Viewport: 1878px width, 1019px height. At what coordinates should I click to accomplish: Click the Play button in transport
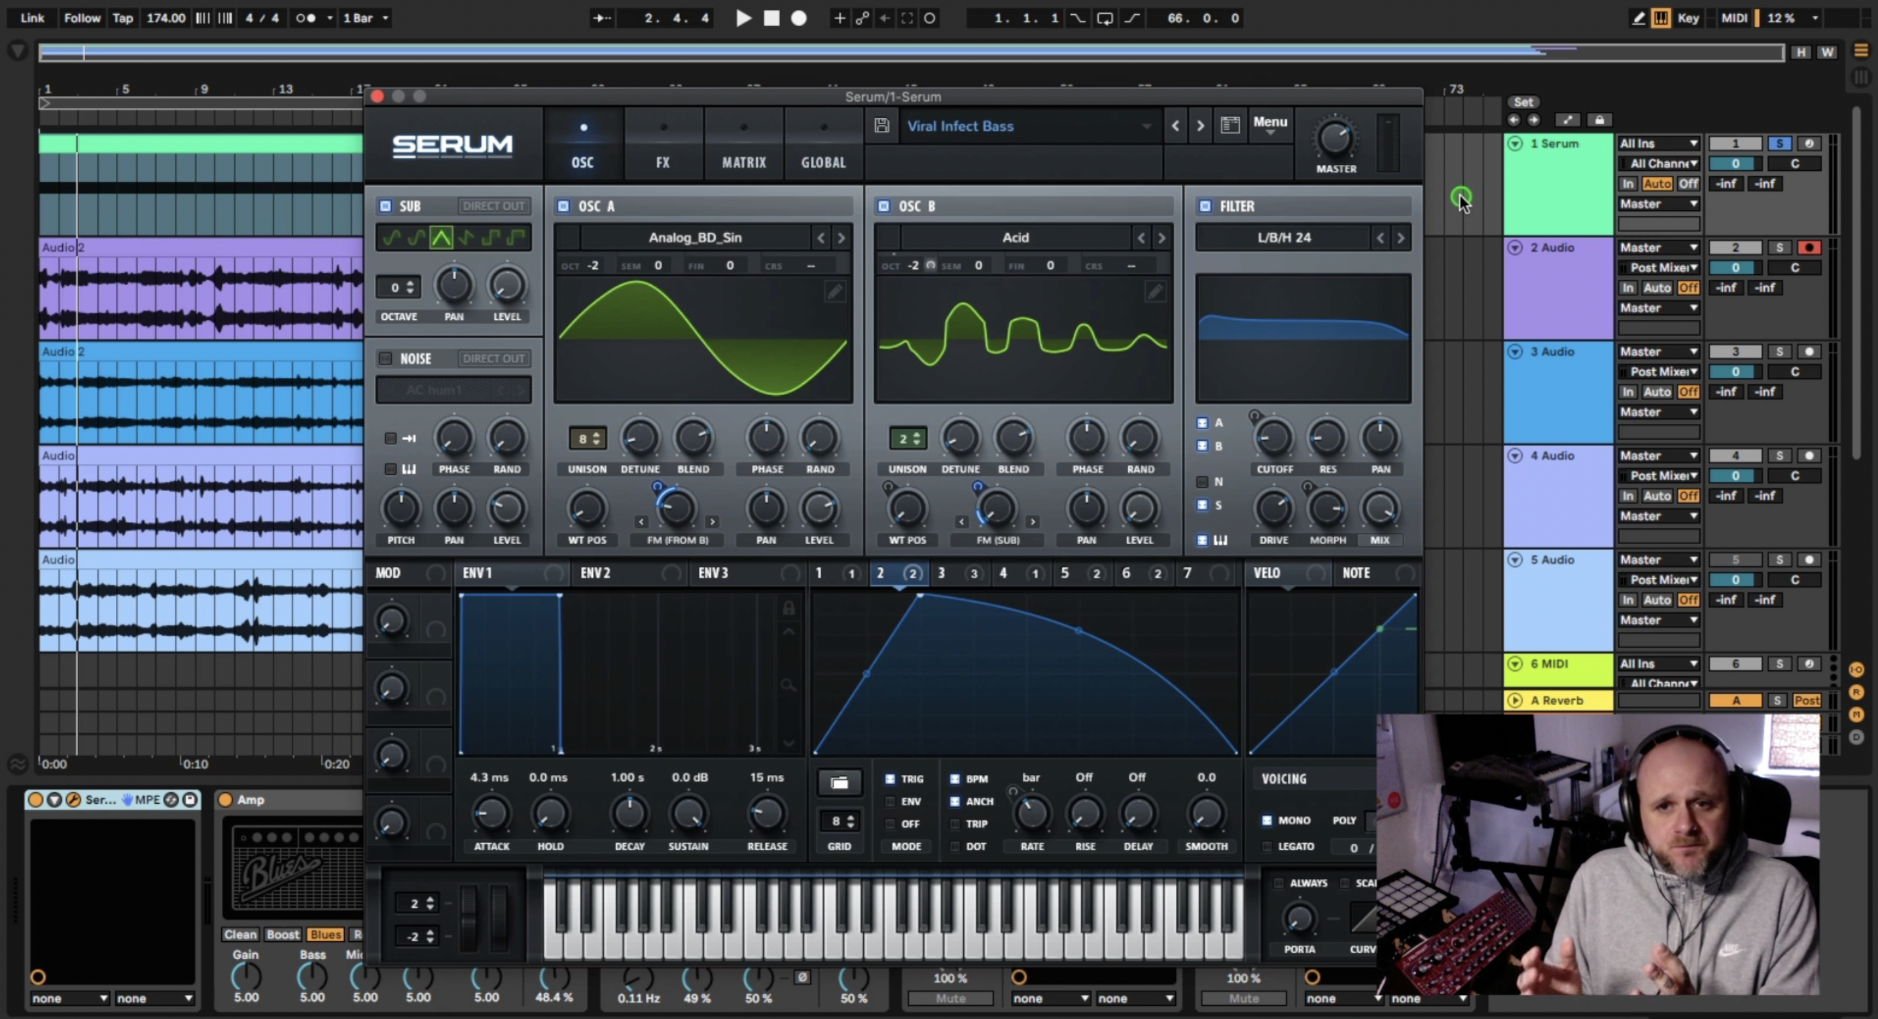743,18
